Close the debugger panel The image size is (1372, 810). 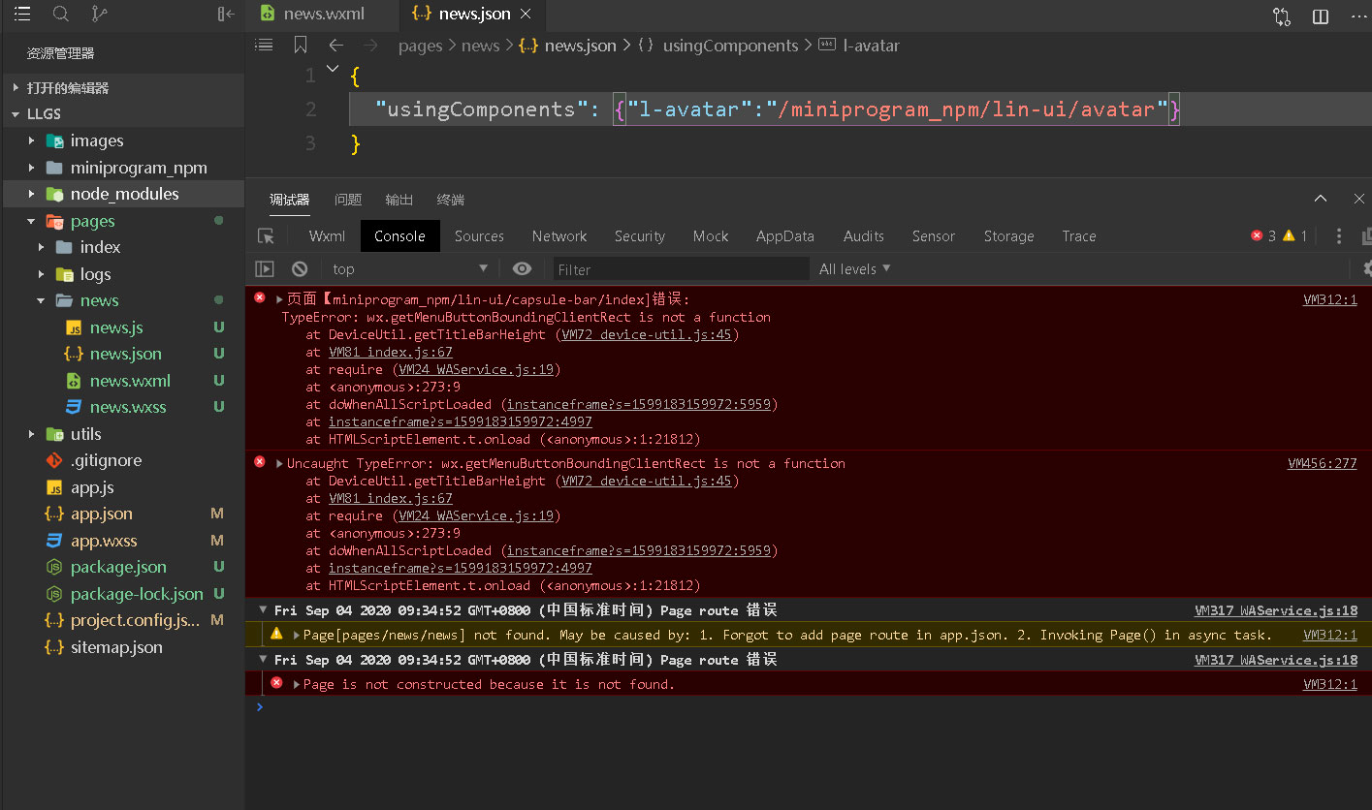1359,199
